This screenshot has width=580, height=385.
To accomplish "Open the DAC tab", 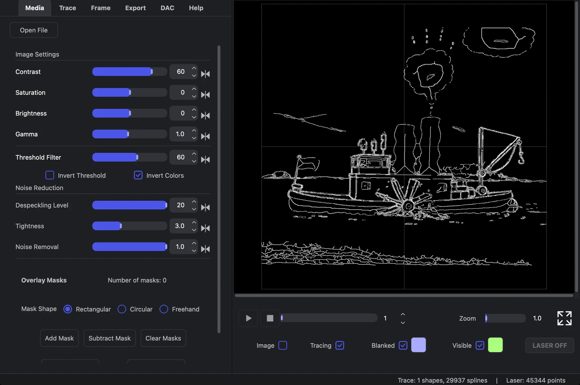I will (x=167, y=8).
